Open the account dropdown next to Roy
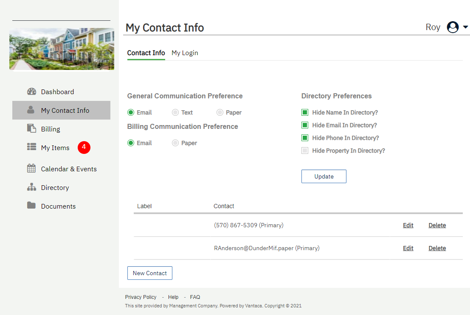This screenshot has width=470, height=315. coord(465,27)
